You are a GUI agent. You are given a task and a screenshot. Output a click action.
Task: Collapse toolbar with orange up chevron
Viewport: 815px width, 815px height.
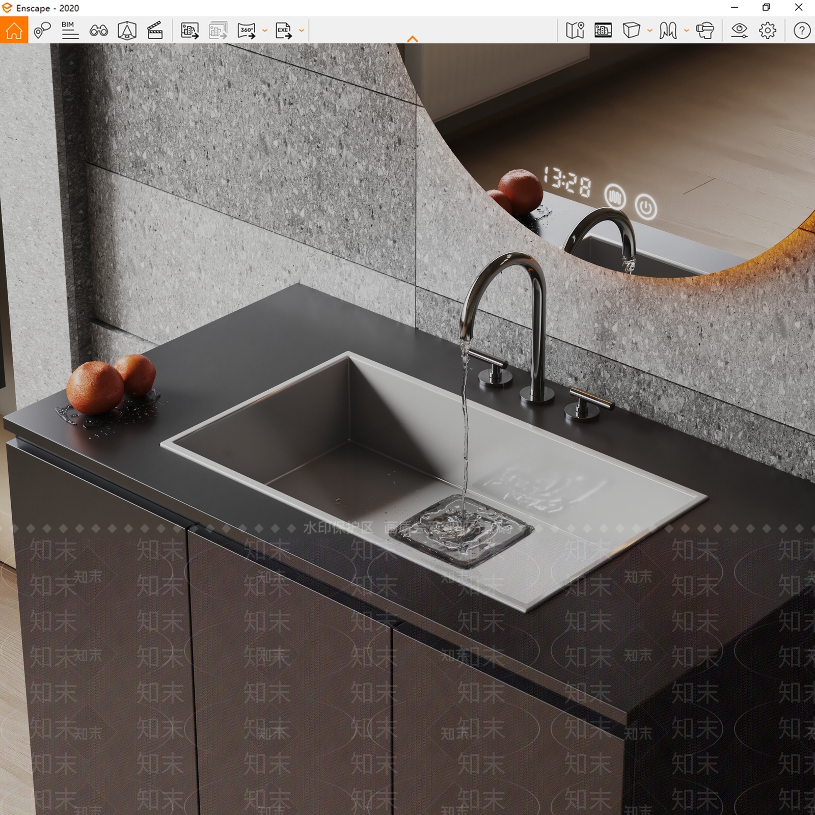click(413, 39)
